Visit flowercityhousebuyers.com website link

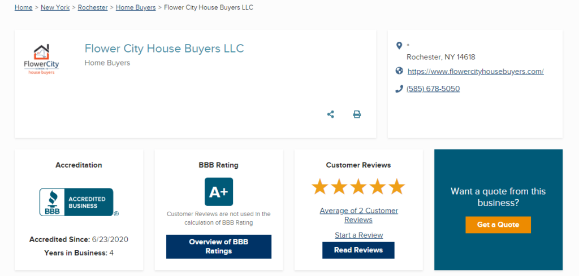[x=475, y=72]
